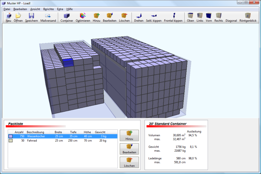Run the Optimieren tool

click(83, 17)
